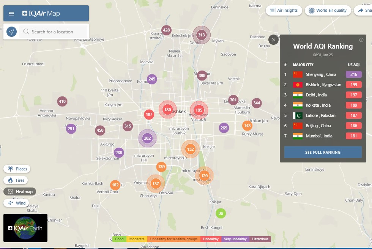Close the World AQI Ranking panel

(x=274, y=40)
